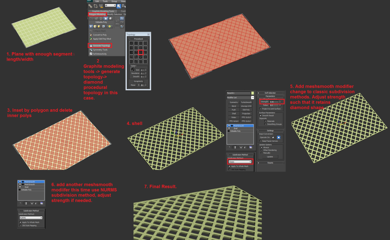The height and width of the screenshot is (240, 390).
Task: Select the When Rendering update option
Action: coord(261,150)
